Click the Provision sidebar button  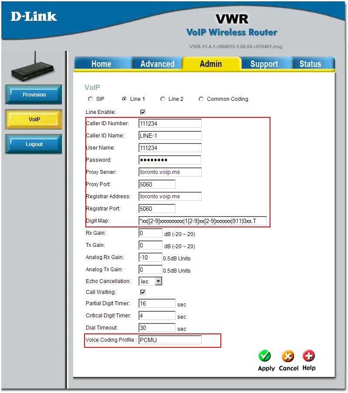pos(34,95)
